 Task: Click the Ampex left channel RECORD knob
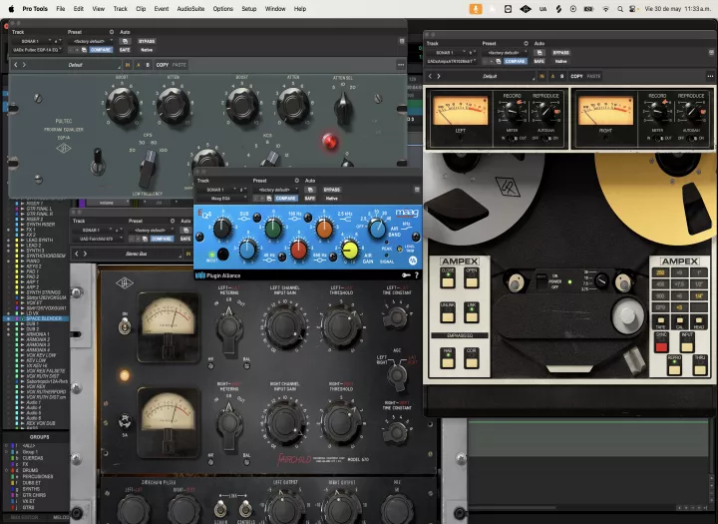(512, 112)
